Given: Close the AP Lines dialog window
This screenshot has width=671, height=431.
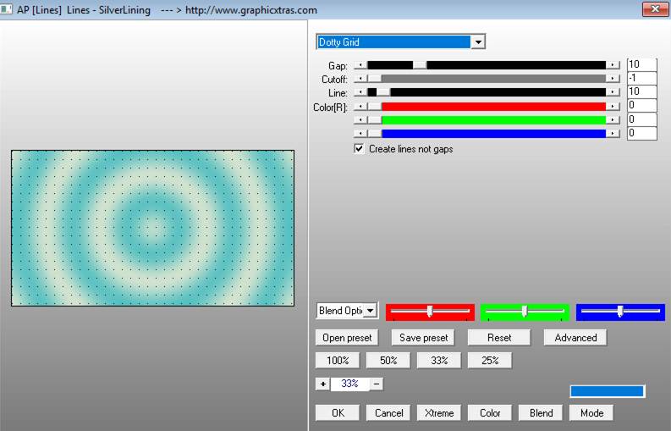Looking at the screenshot, I should [x=655, y=9].
